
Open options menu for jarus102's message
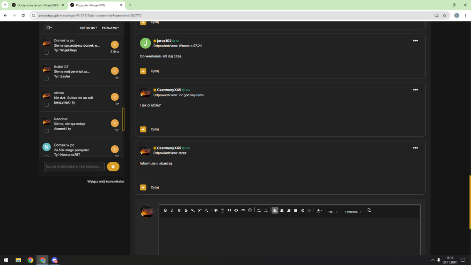pos(415,41)
